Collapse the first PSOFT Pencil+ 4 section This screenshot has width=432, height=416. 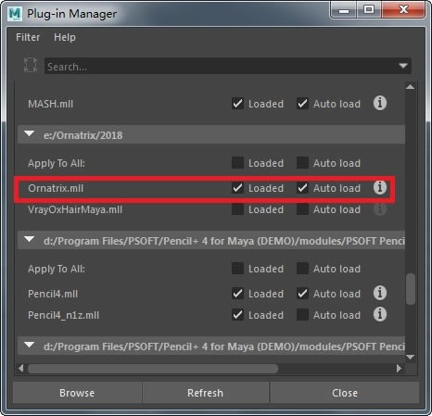point(30,239)
